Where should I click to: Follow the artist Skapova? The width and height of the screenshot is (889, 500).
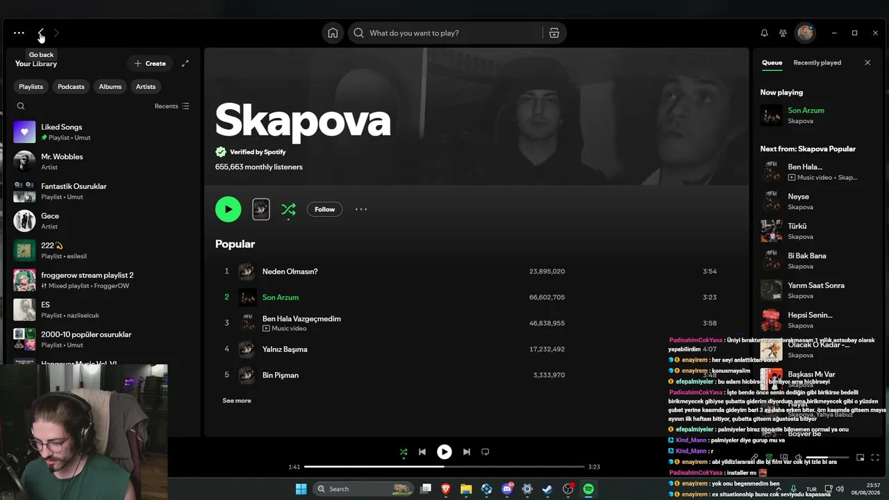pyautogui.click(x=324, y=209)
